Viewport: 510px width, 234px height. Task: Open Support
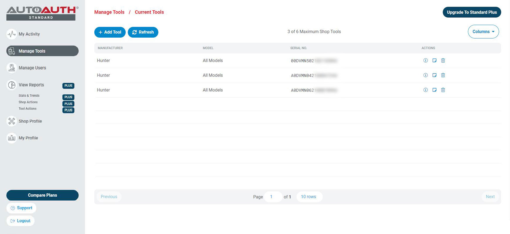pyautogui.click(x=21, y=208)
